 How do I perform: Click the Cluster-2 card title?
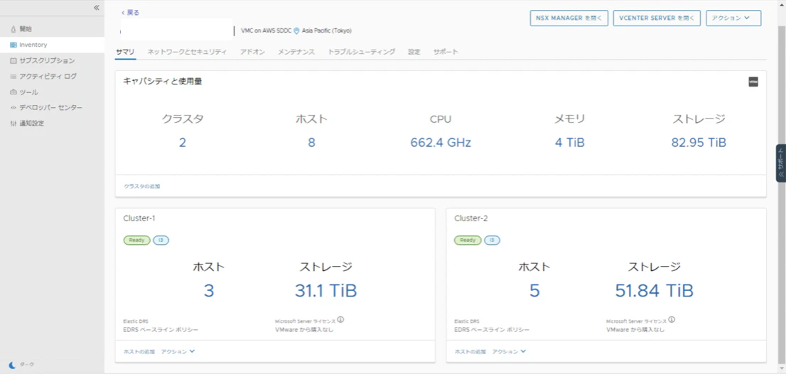pyautogui.click(x=471, y=219)
